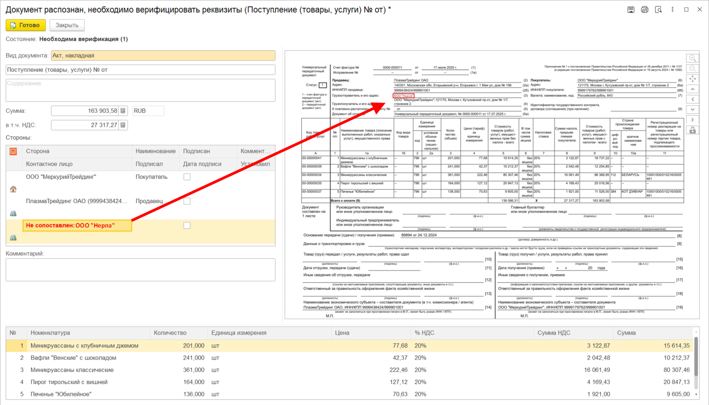
Task: Change the RUB currency field
Action: [148, 111]
